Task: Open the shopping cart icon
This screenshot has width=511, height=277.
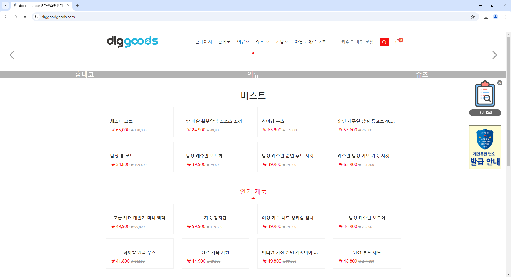Action: [398, 41]
